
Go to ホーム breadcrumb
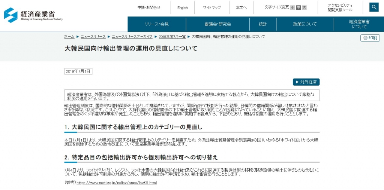point(69,37)
